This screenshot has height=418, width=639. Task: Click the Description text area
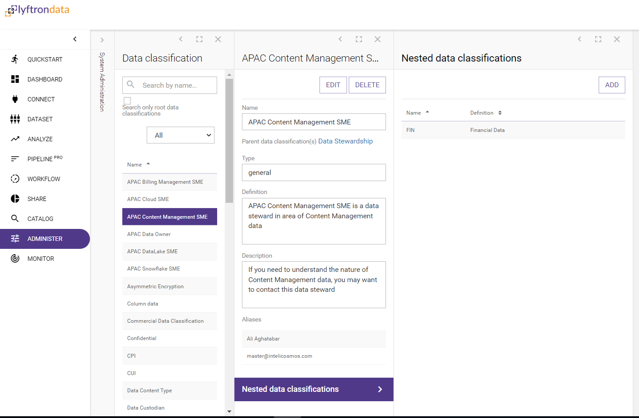pyautogui.click(x=314, y=285)
